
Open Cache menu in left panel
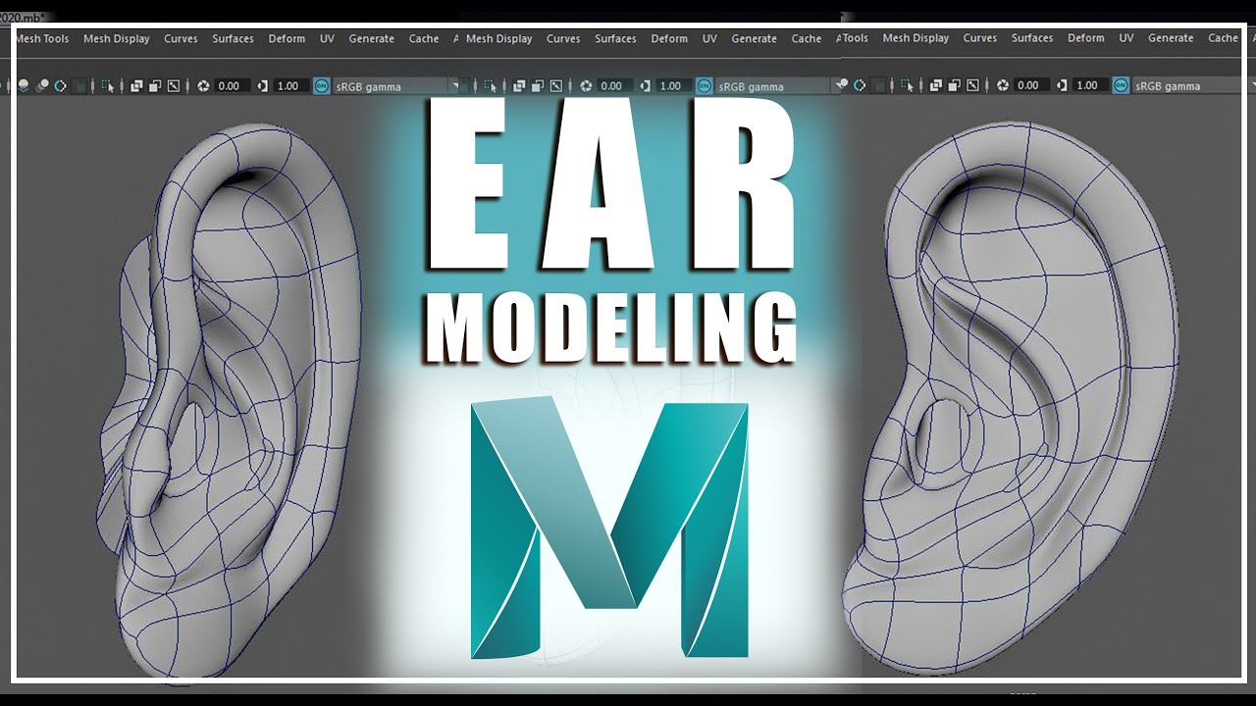pyautogui.click(x=424, y=39)
